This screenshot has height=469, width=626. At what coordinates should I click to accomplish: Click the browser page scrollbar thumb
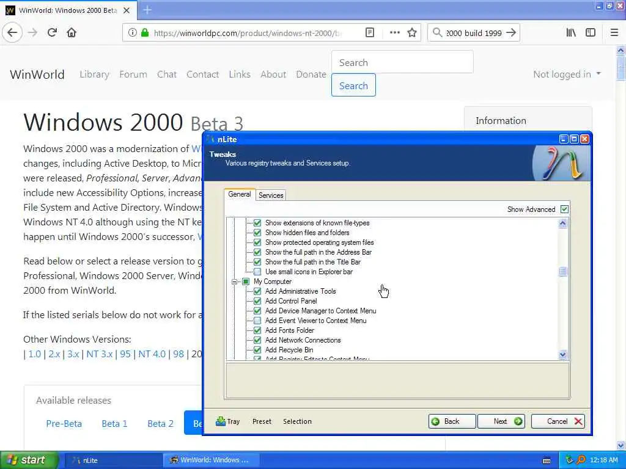pyautogui.click(x=620, y=68)
